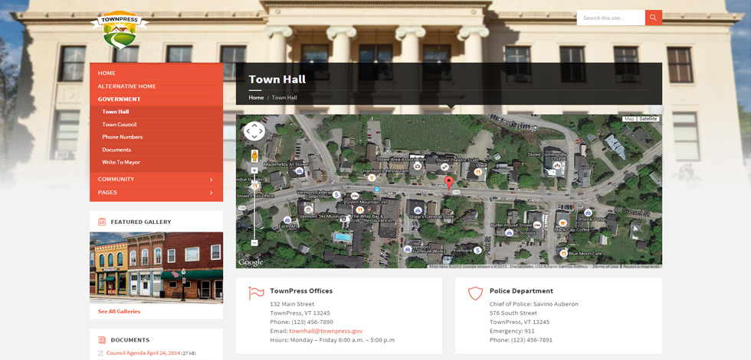
Task: Select Town Hall in submenu
Action: pos(116,112)
